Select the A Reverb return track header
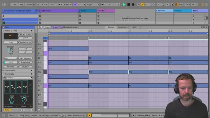This screenshot has height=118, width=210. [x=164, y=11]
